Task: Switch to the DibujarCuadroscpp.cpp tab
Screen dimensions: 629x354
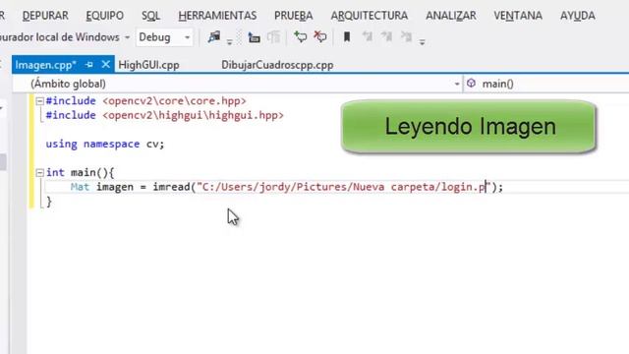Action: coord(277,65)
